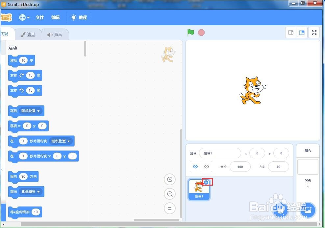The width and height of the screenshot is (325, 228).
Task: Enter full screen stage mode
Action: 314,33
